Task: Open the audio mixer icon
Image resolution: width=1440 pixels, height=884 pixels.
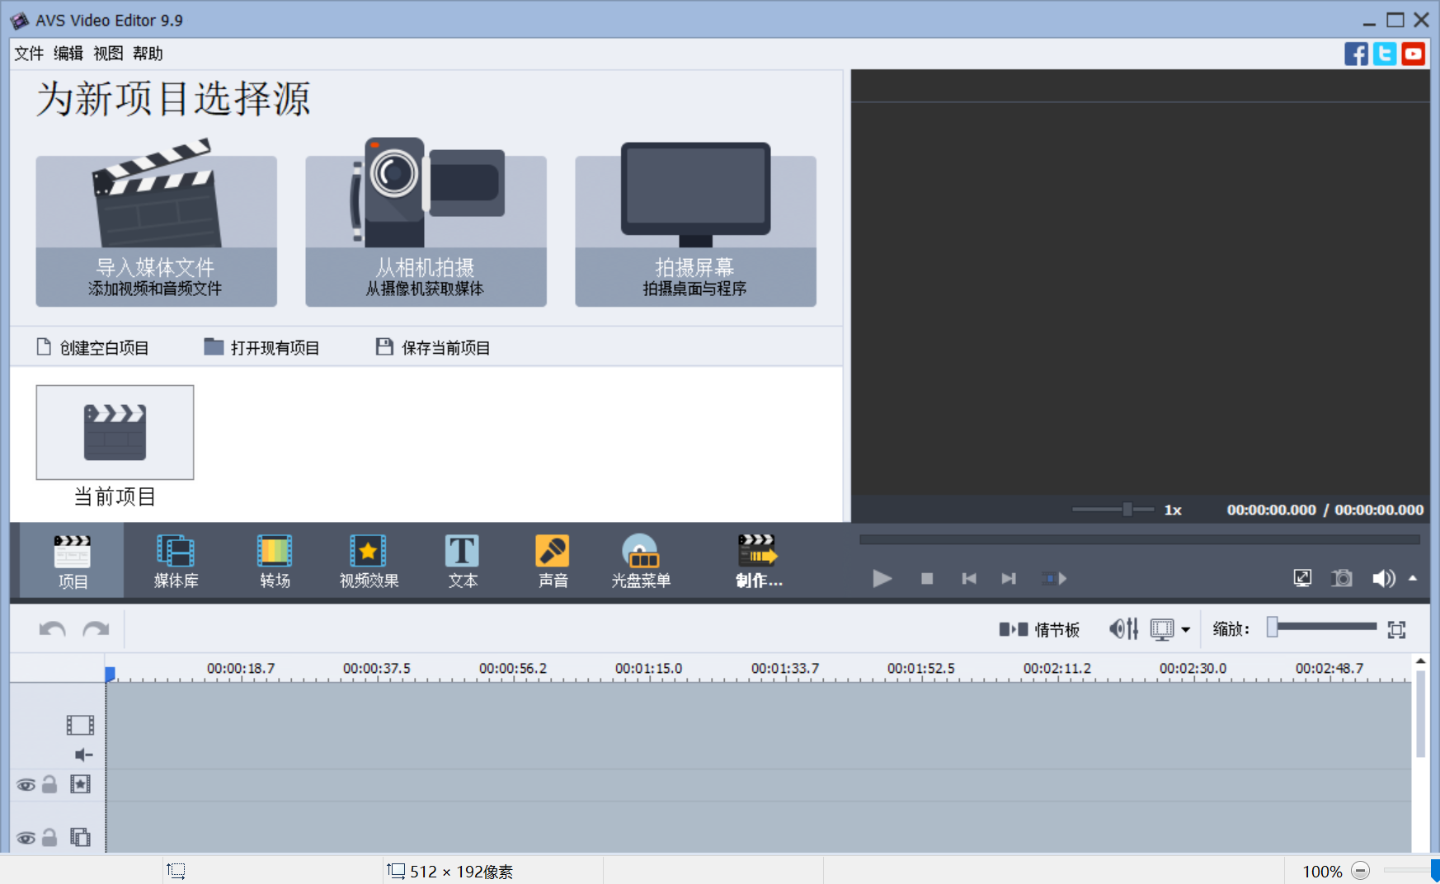Action: tap(1123, 630)
